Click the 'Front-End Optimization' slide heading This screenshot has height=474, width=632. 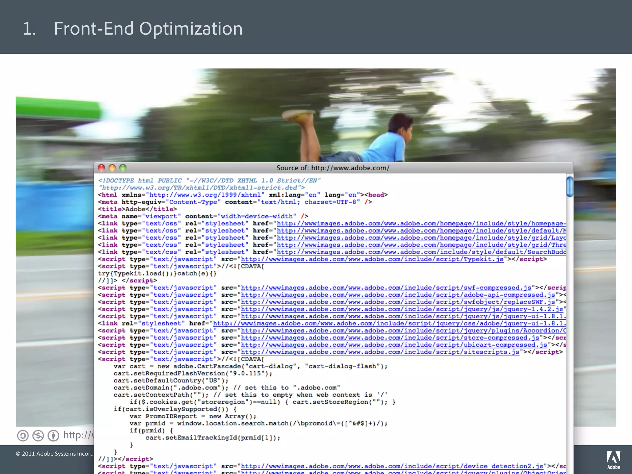[x=148, y=28]
